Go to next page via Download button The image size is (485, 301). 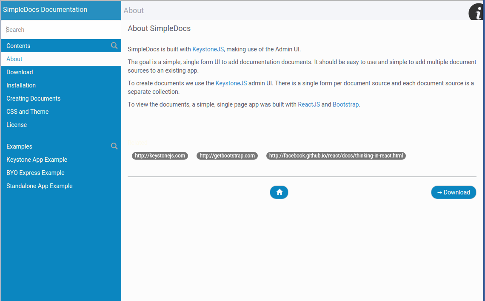click(x=454, y=192)
